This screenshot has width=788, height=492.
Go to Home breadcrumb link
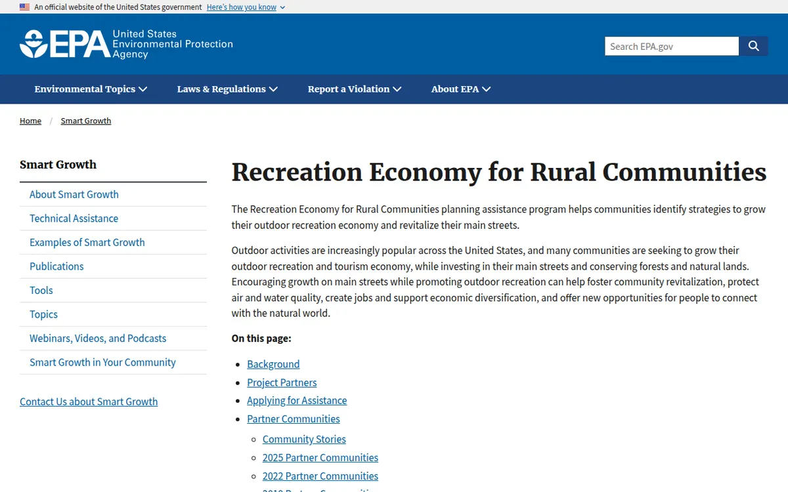30,121
